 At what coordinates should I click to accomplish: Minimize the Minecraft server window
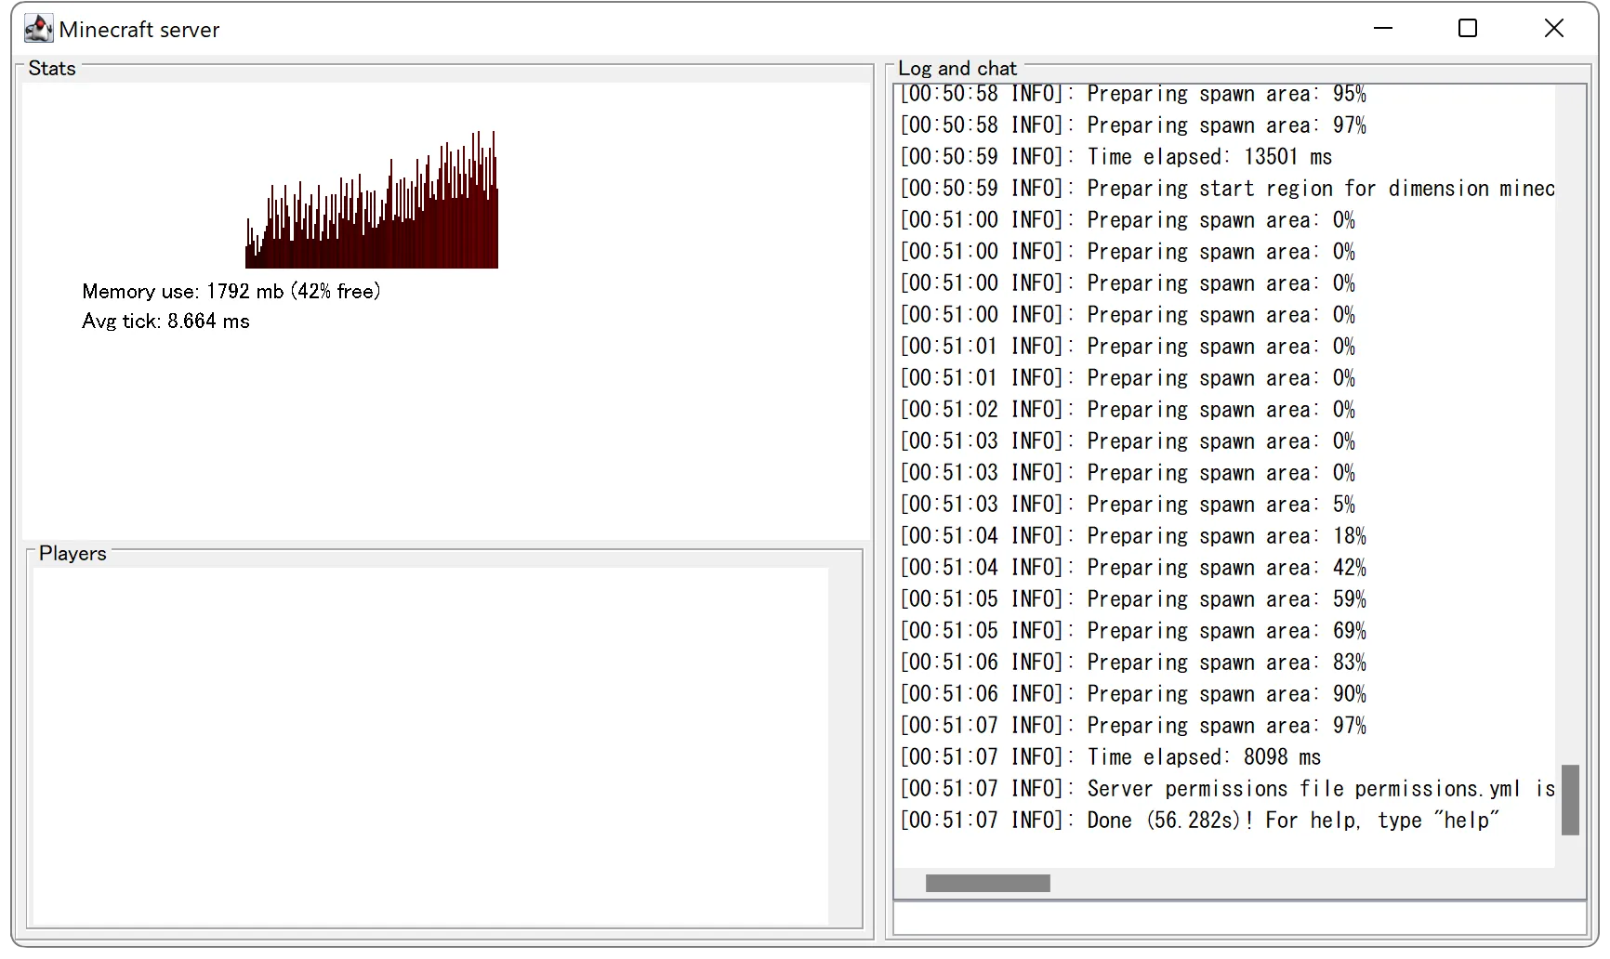(1383, 28)
